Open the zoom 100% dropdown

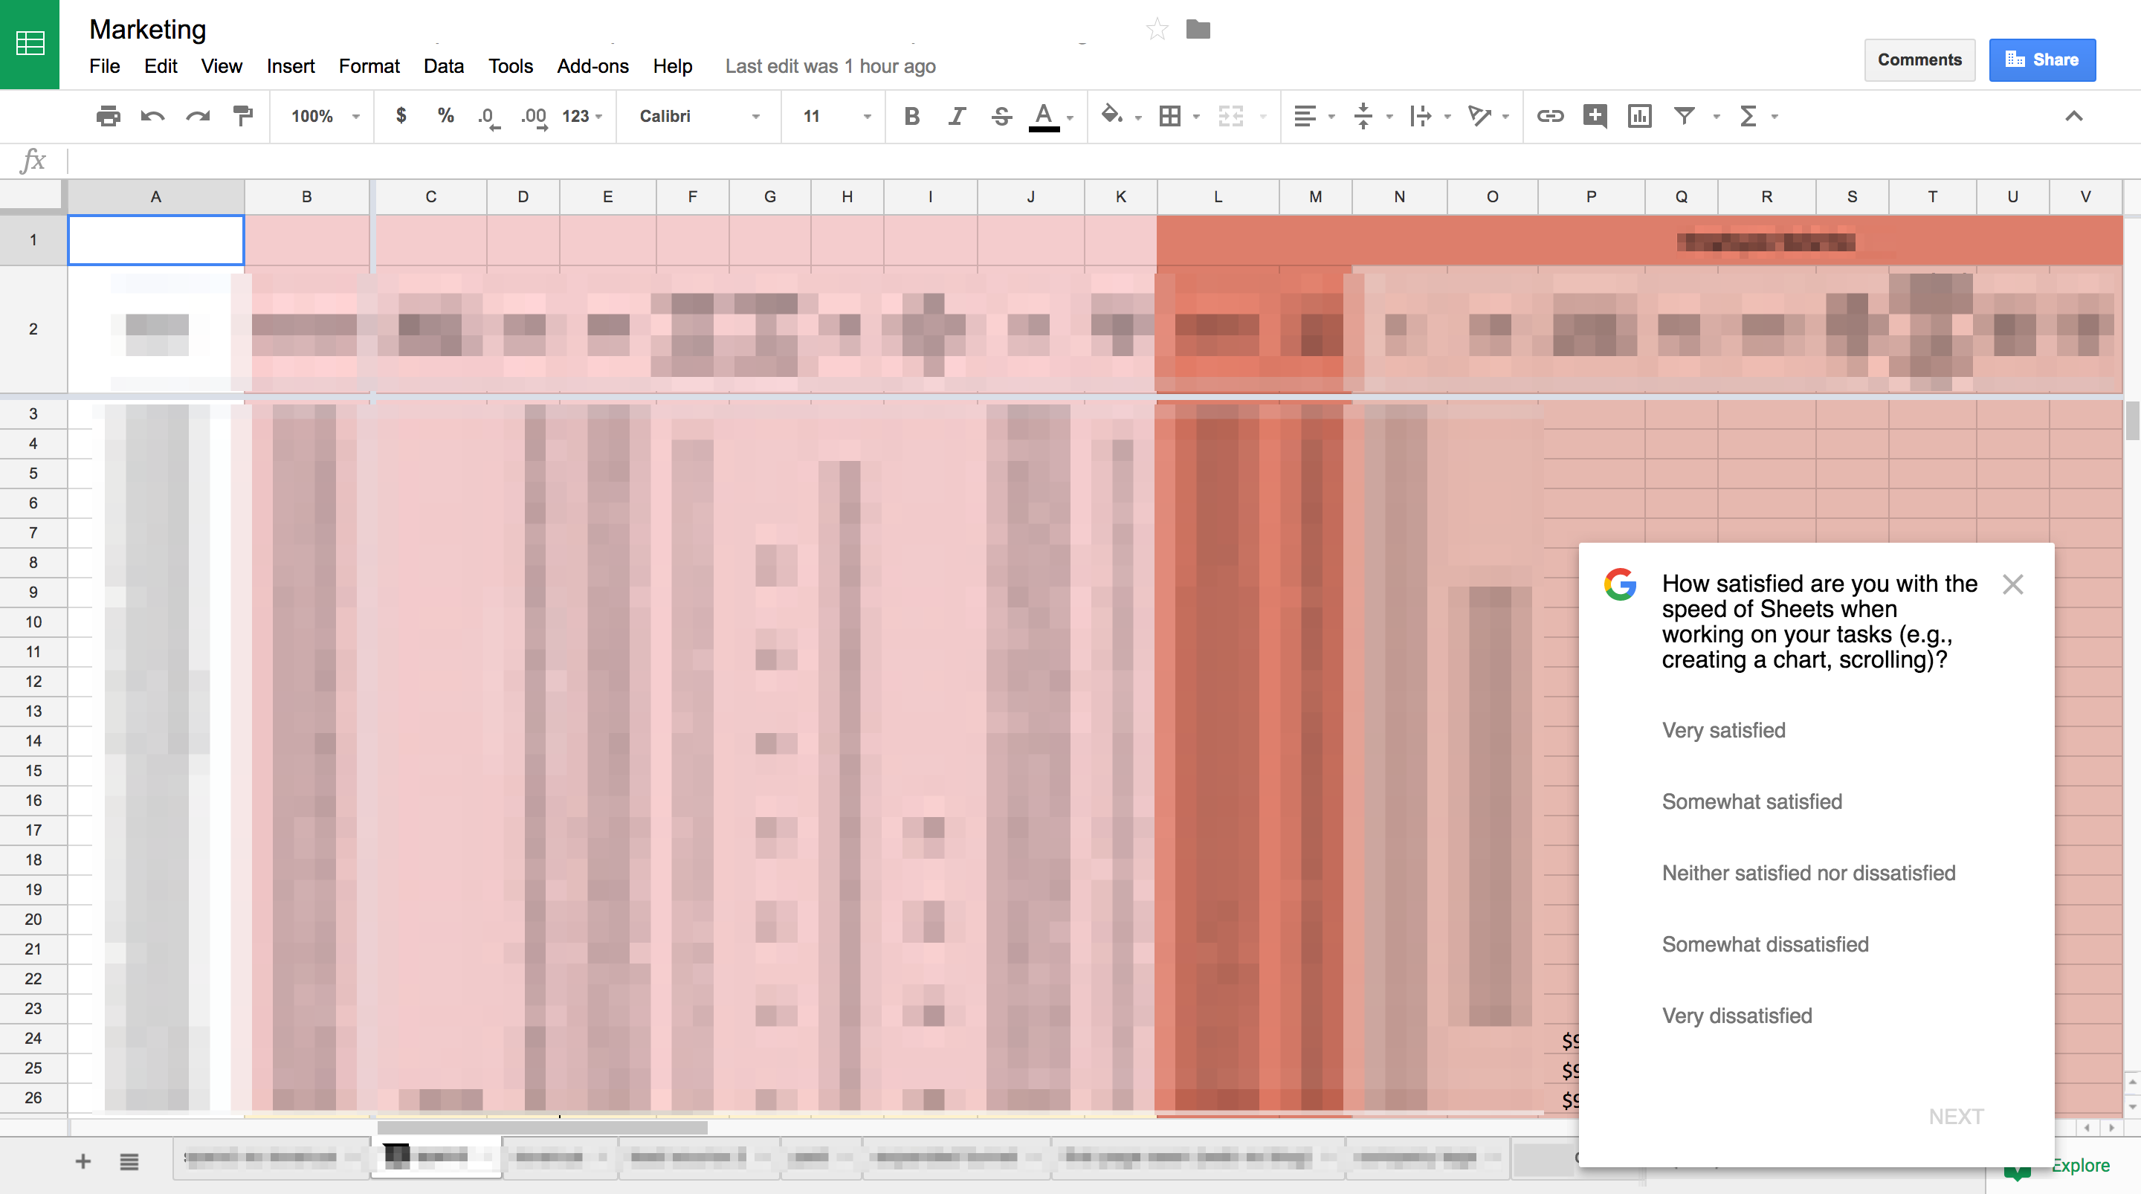click(325, 117)
